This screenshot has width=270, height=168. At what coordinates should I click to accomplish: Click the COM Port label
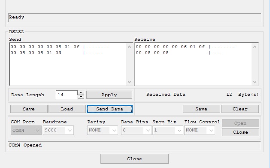coord(23,122)
